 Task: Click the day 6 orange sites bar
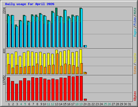point(29,70)
